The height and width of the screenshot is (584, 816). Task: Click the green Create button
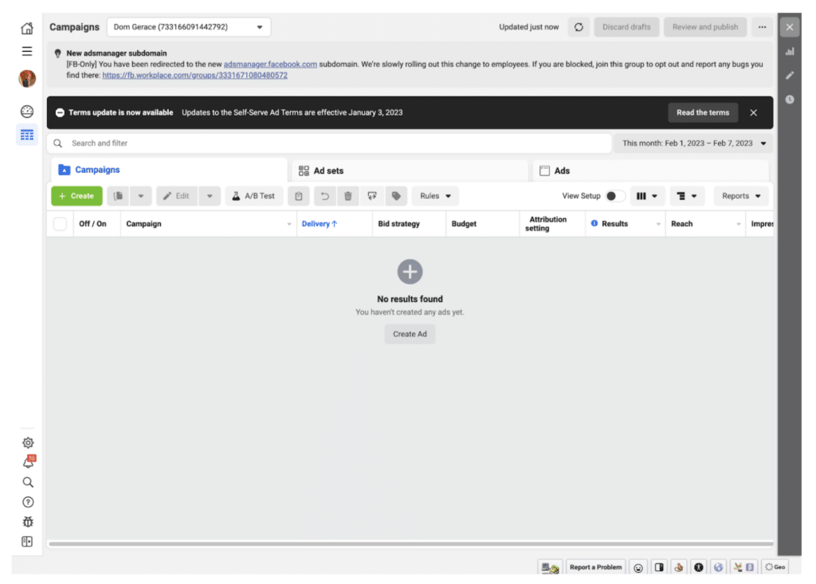click(x=77, y=196)
